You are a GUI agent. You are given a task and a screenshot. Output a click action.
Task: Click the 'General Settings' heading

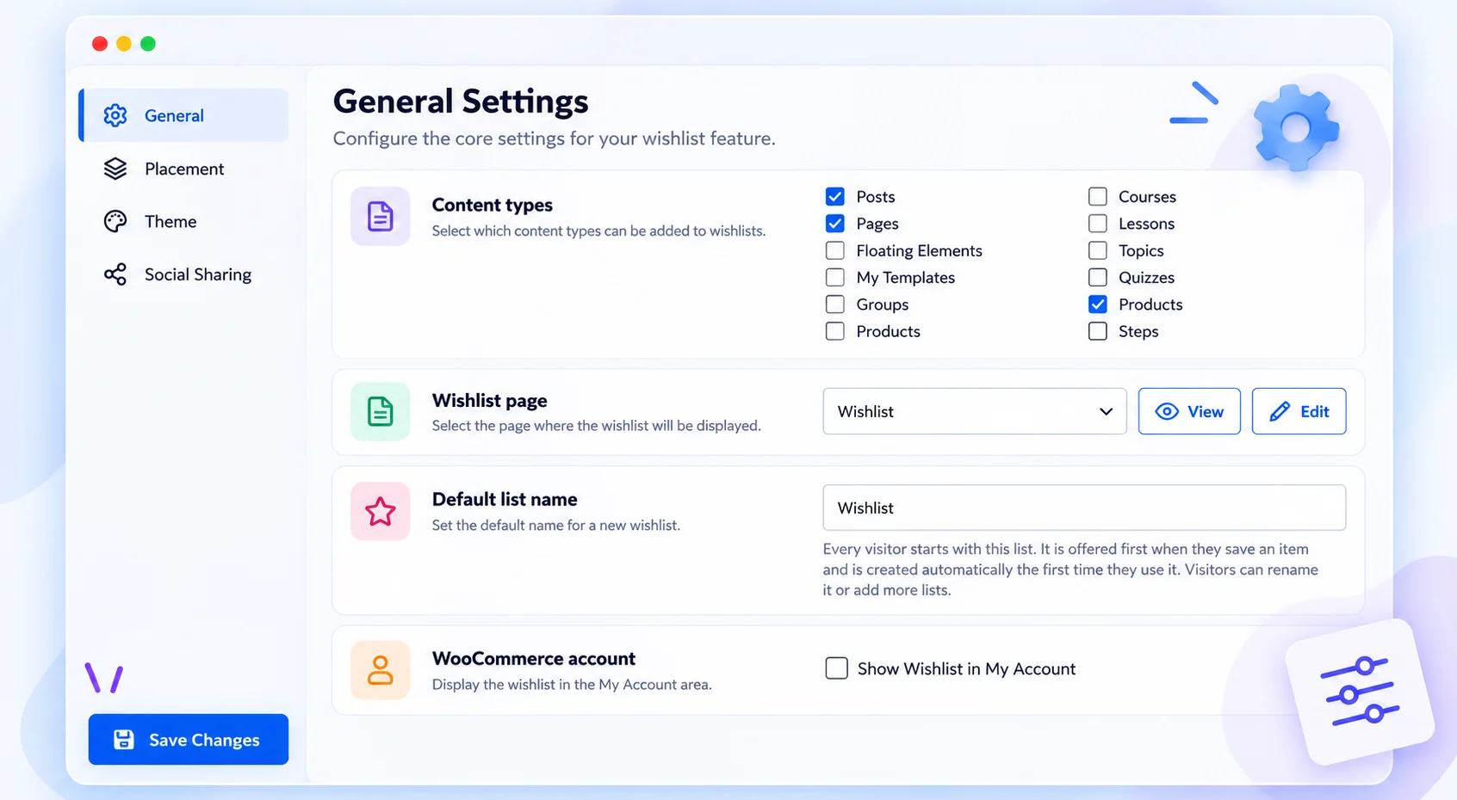pyautogui.click(x=461, y=102)
